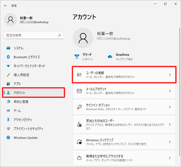Click the key icon for サインイン オプション
Viewport: 181px width, 167px height.
click(79, 107)
